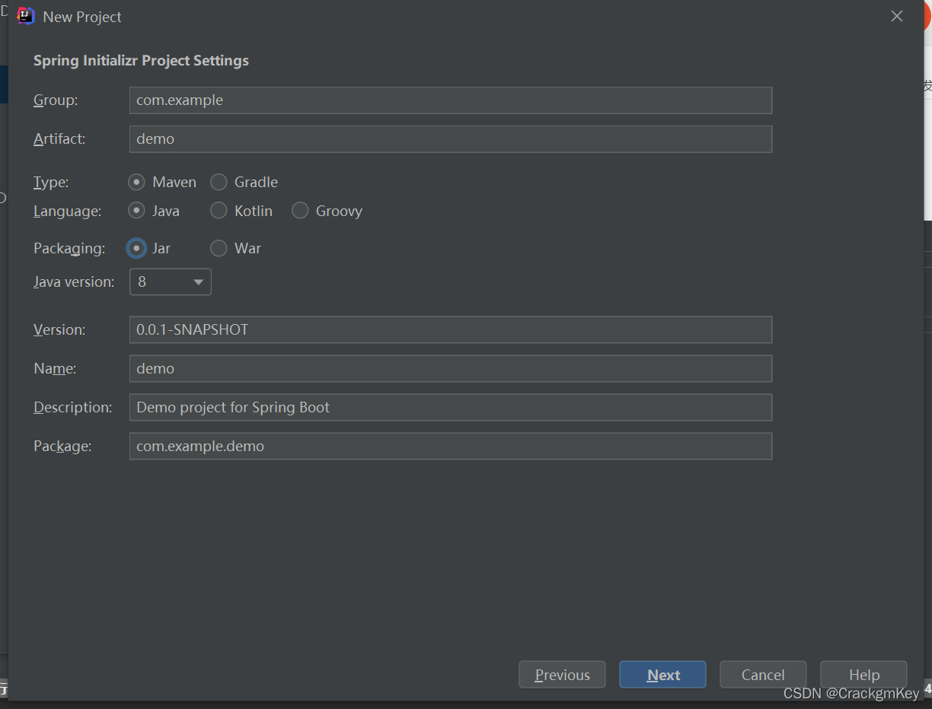Click the Name label
The height and width of the screenshot is (709, 932).
point(55,369)
